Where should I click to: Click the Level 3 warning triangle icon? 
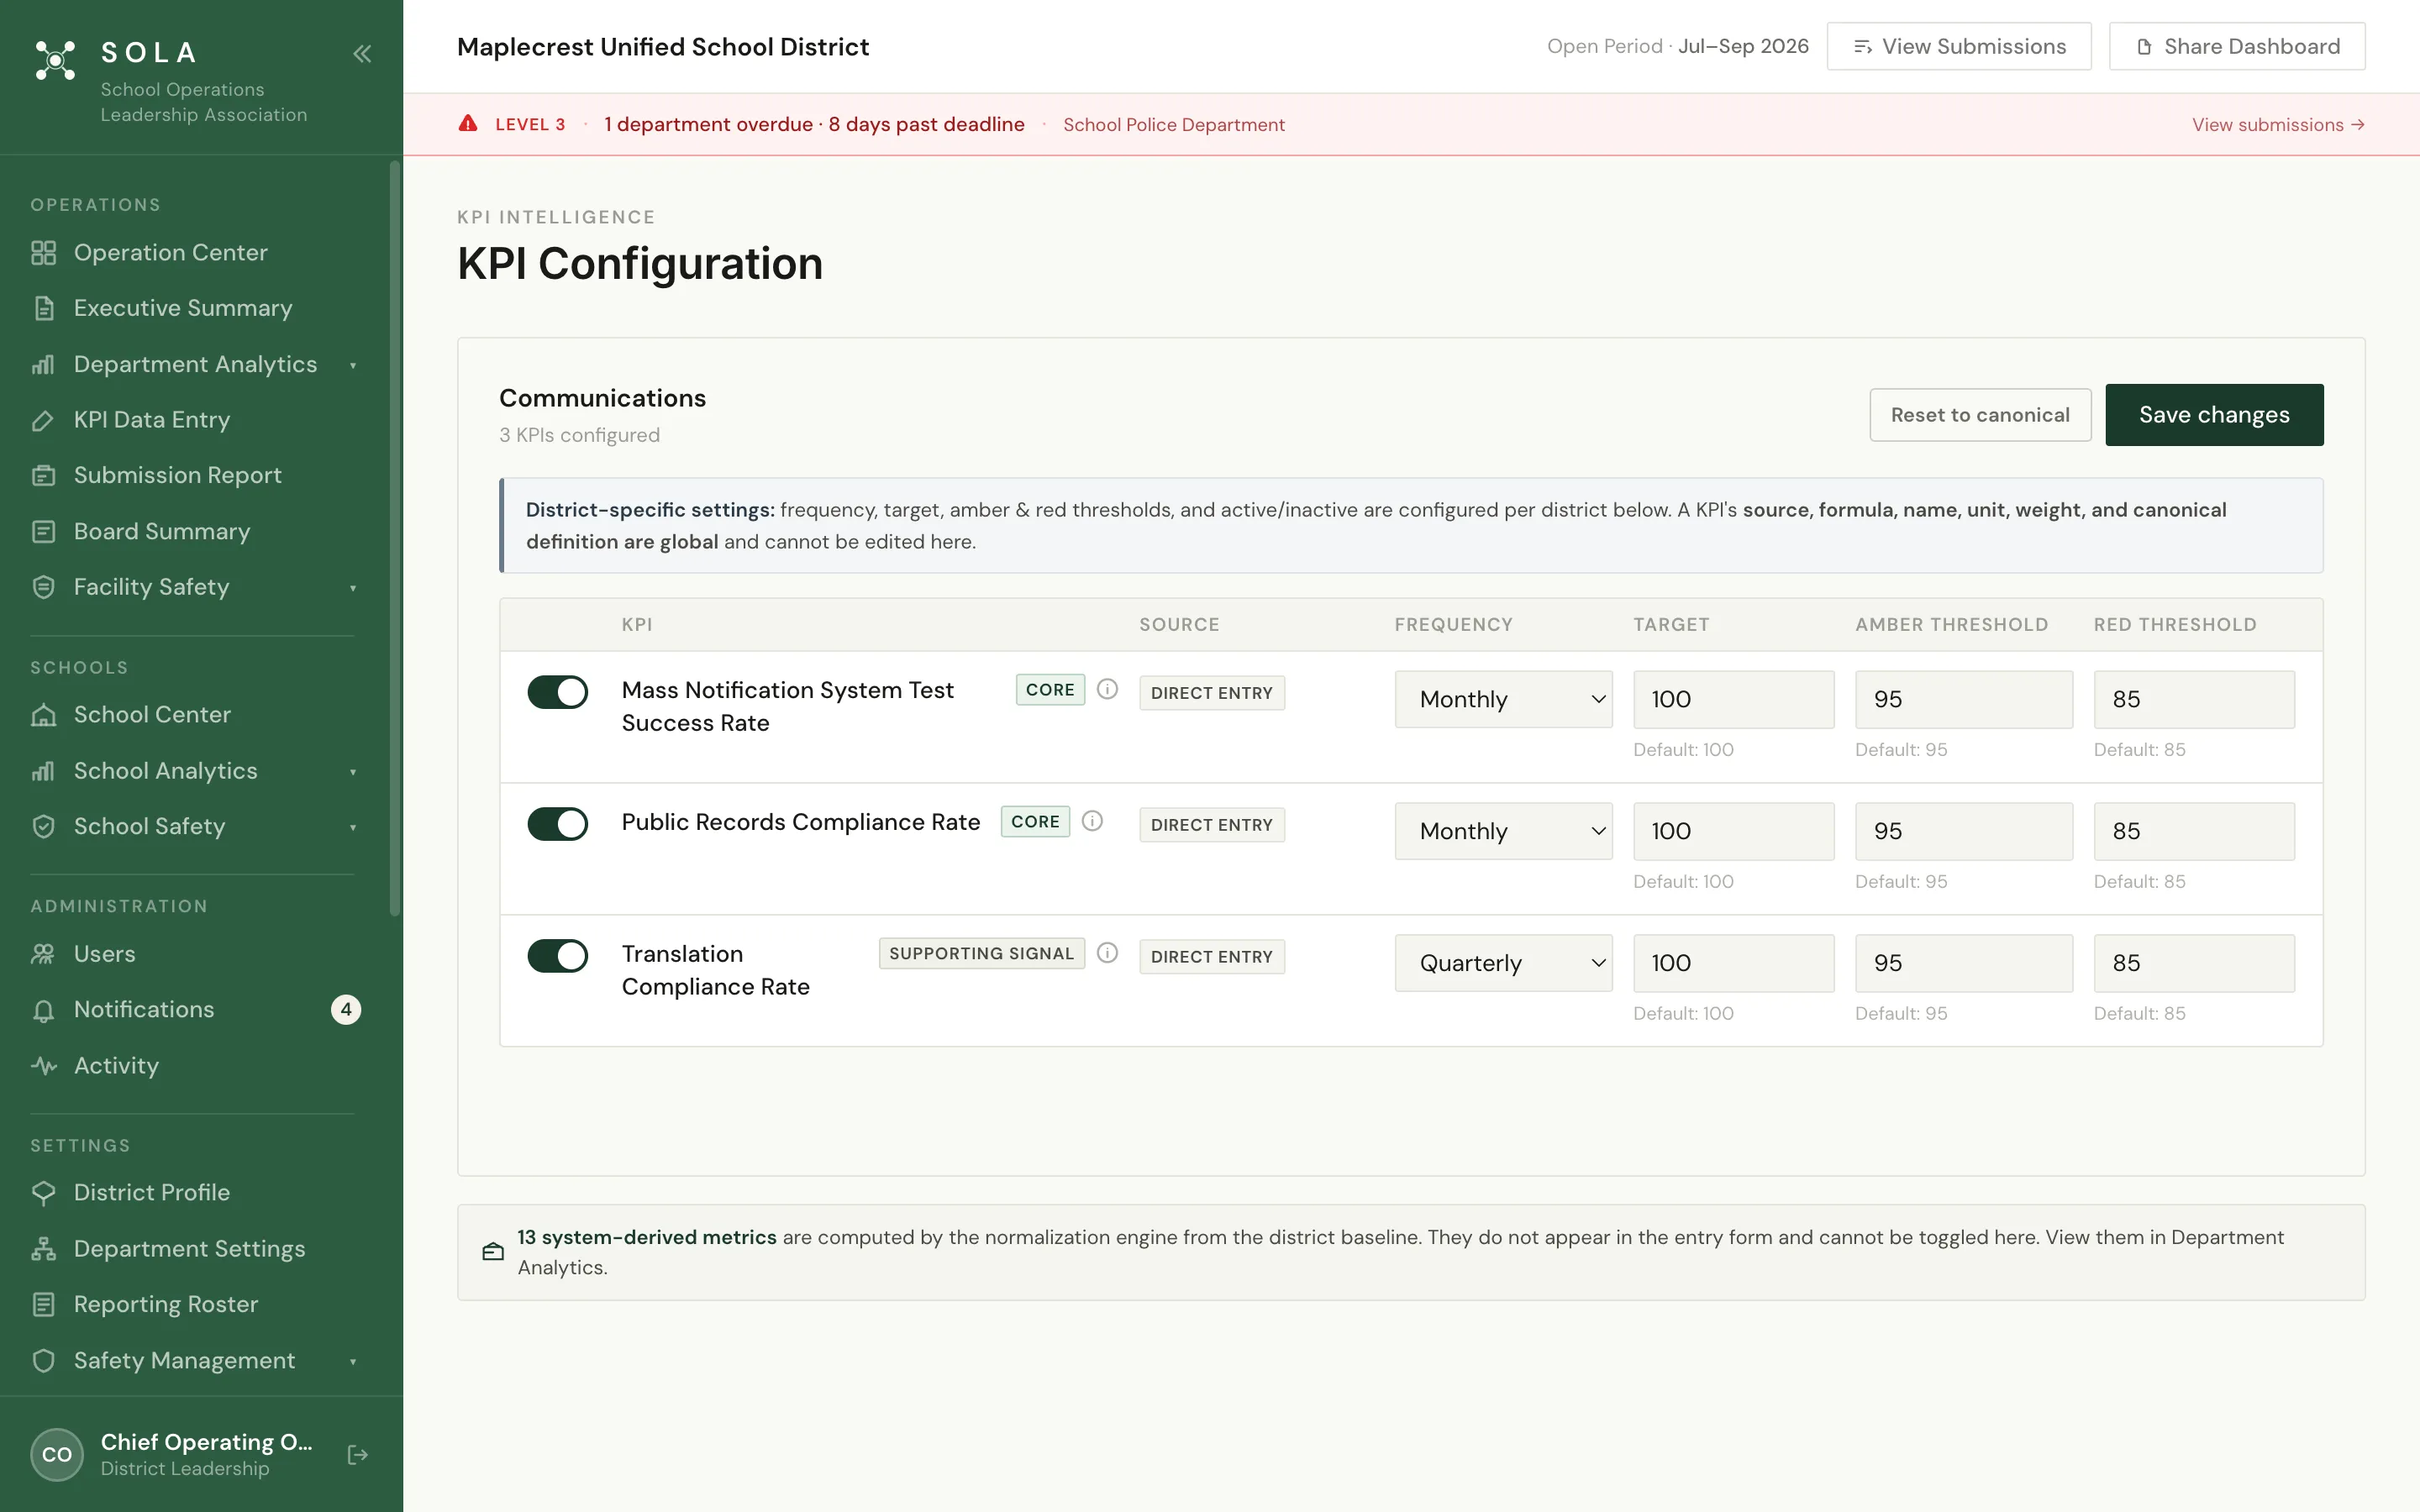click(468, 124)
